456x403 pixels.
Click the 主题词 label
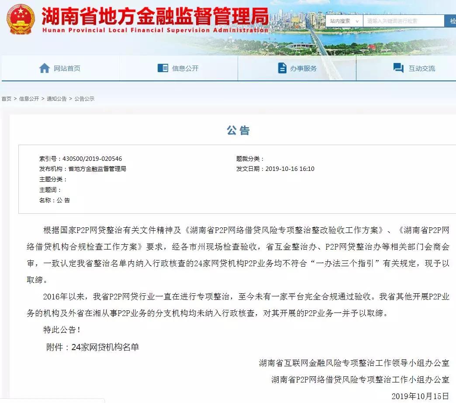coord(50,190)
